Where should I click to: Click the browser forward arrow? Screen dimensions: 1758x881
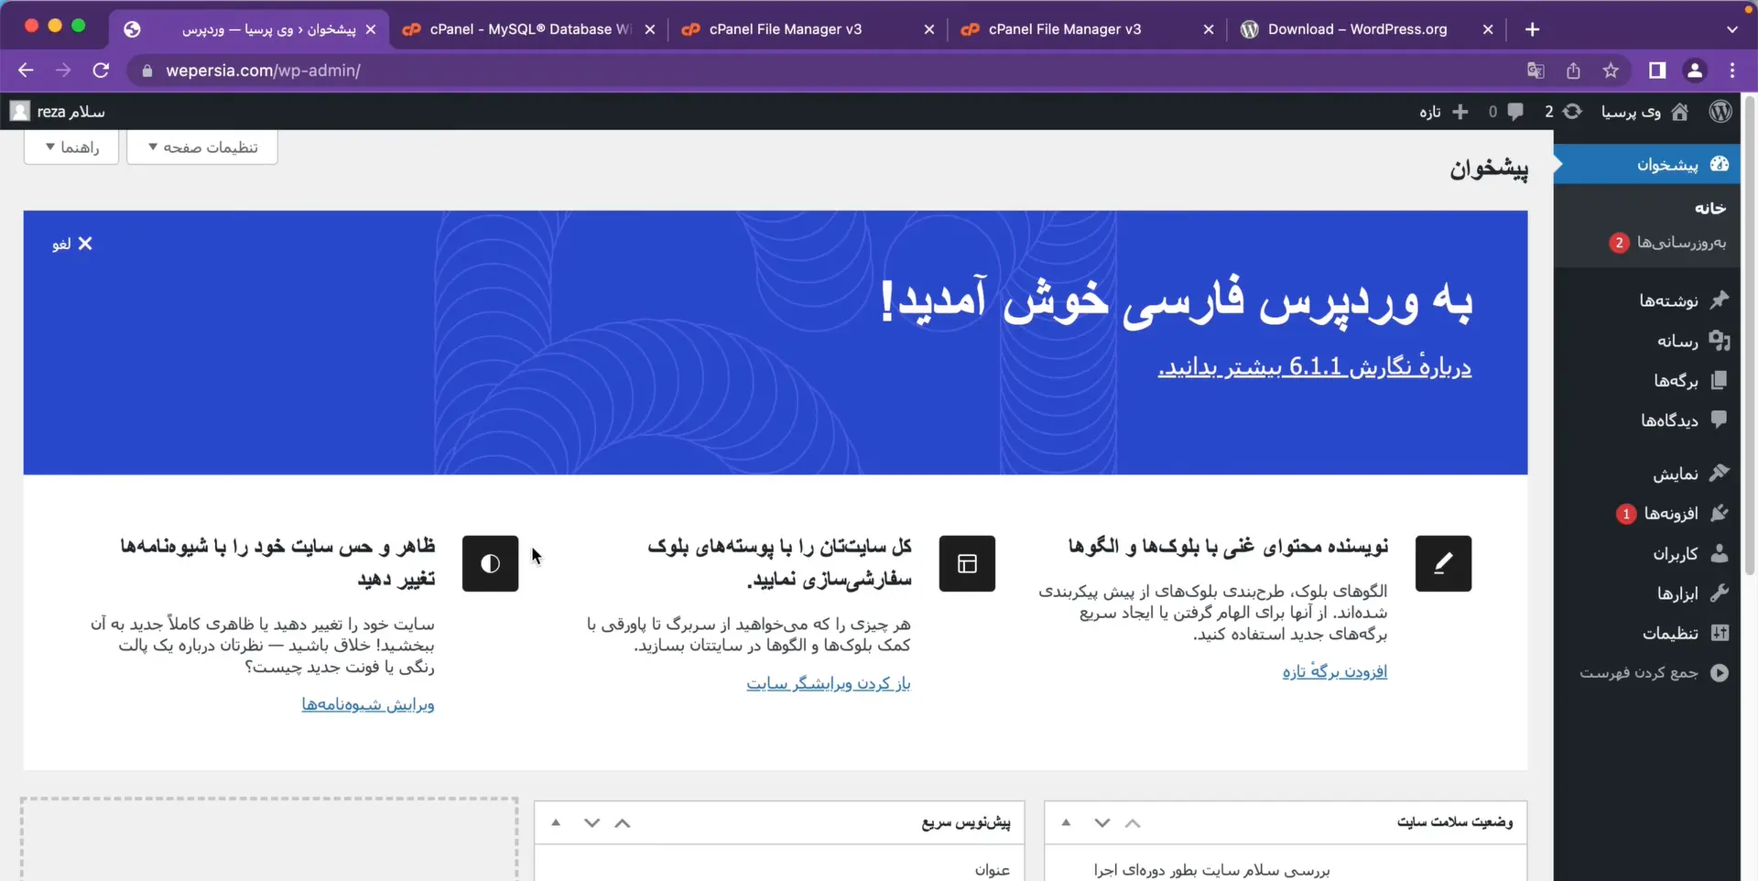63,71
